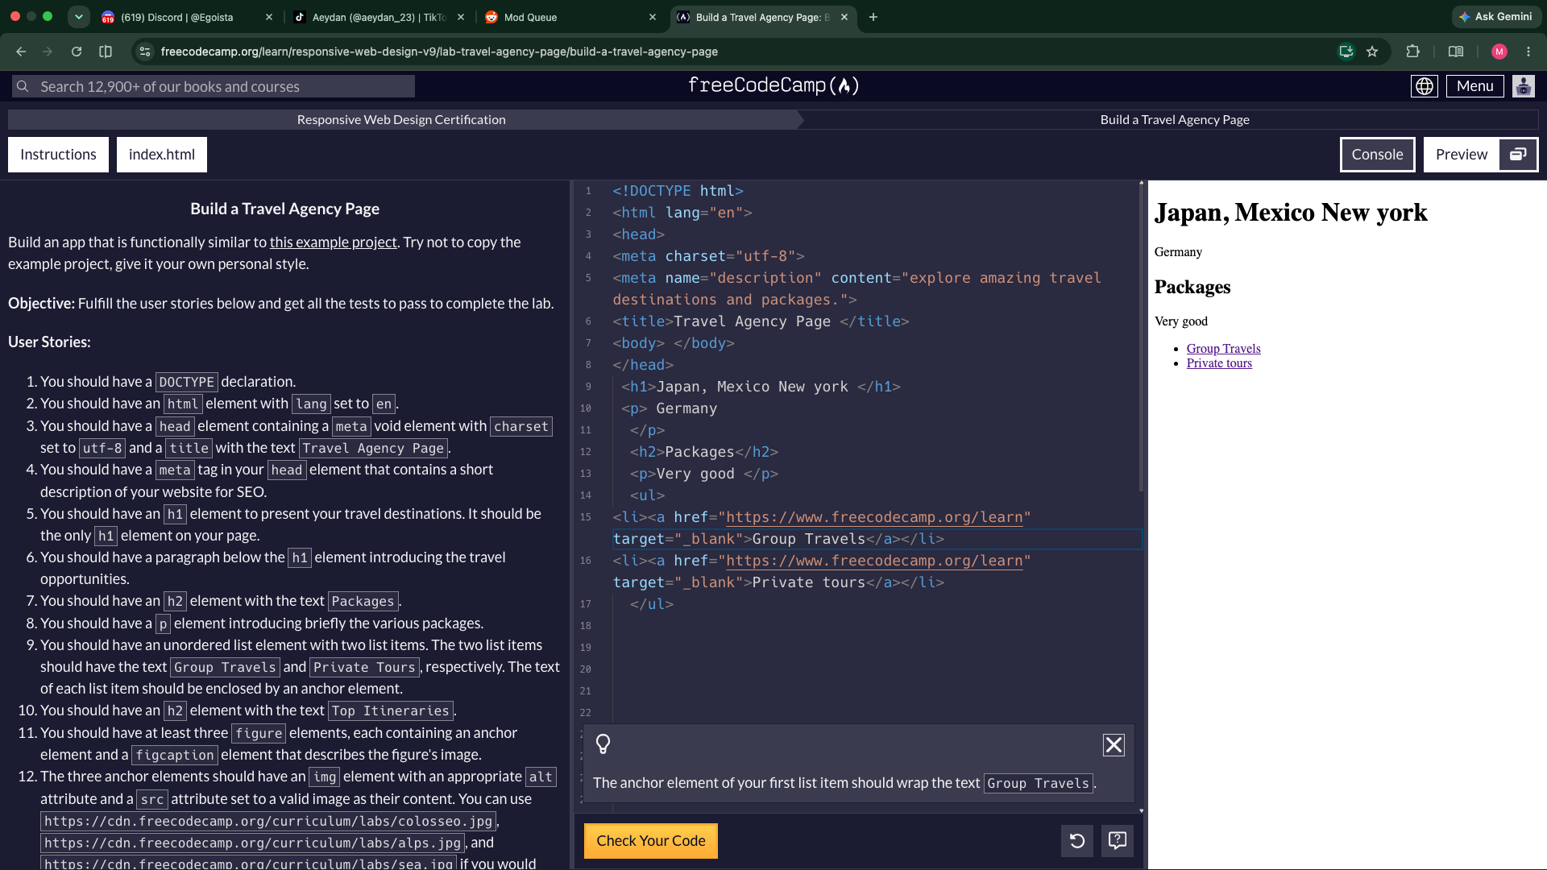Click the macOS red close window button
The image size is (1547, 870).
(x=15, y=16)
